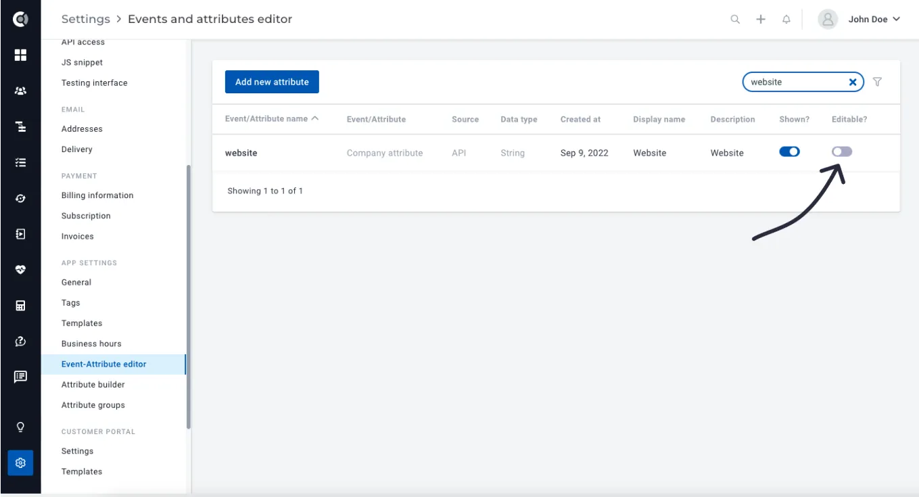Open Business hours settings
This screenshot has height=497, width=919.
click(x=91, y=344)
